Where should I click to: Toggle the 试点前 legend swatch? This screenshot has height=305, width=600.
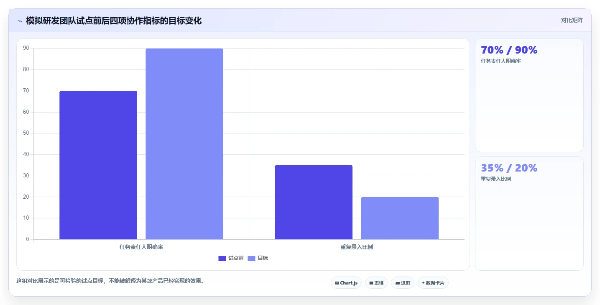coord(222,259)
